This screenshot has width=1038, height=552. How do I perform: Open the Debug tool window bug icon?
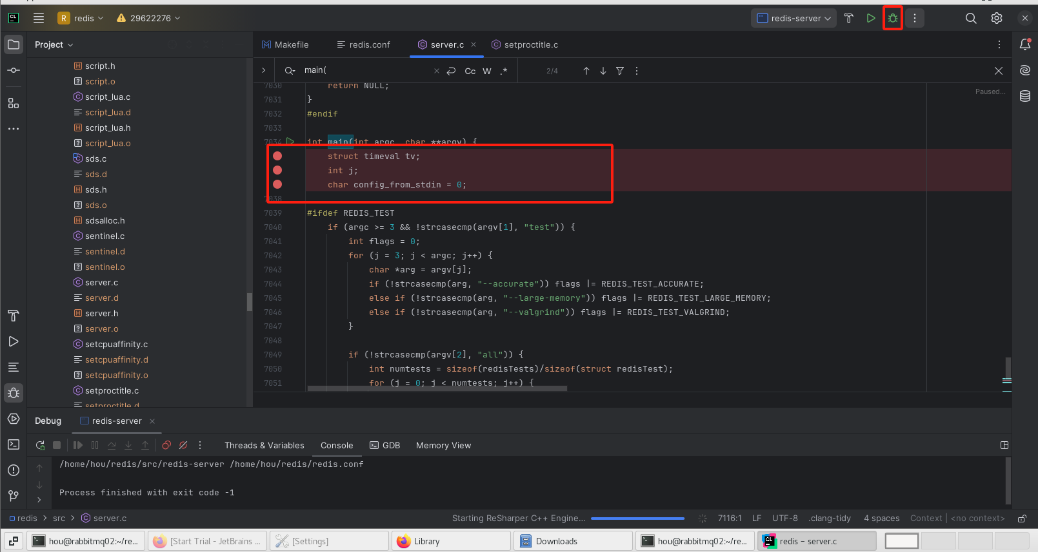(x=14, y=393)
